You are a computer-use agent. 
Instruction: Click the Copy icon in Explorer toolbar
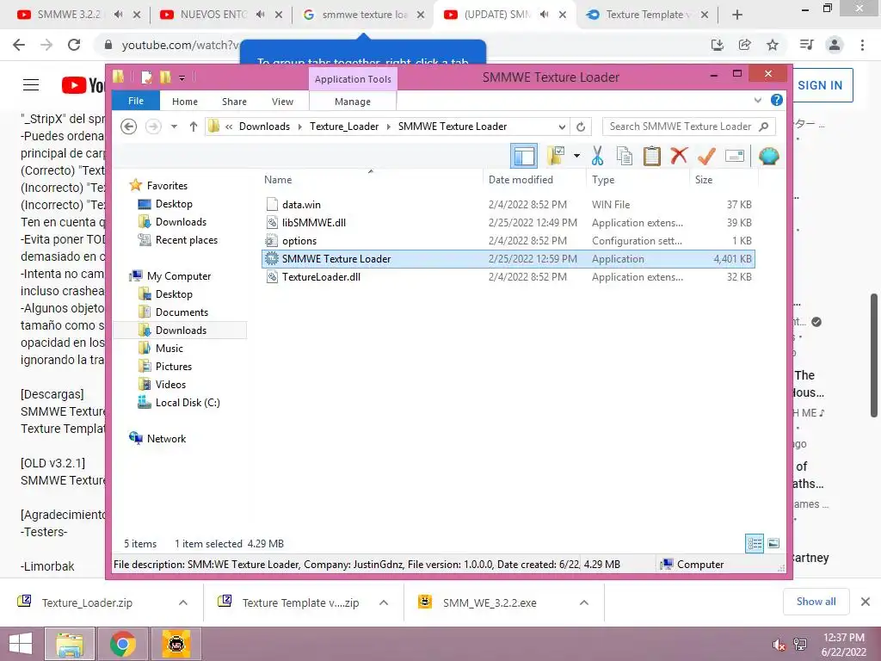point(625,157)
